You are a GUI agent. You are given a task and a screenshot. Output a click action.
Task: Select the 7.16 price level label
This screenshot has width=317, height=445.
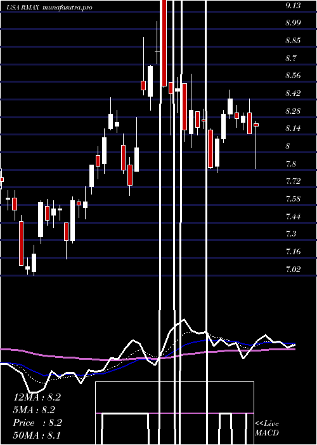coord(293,251)
